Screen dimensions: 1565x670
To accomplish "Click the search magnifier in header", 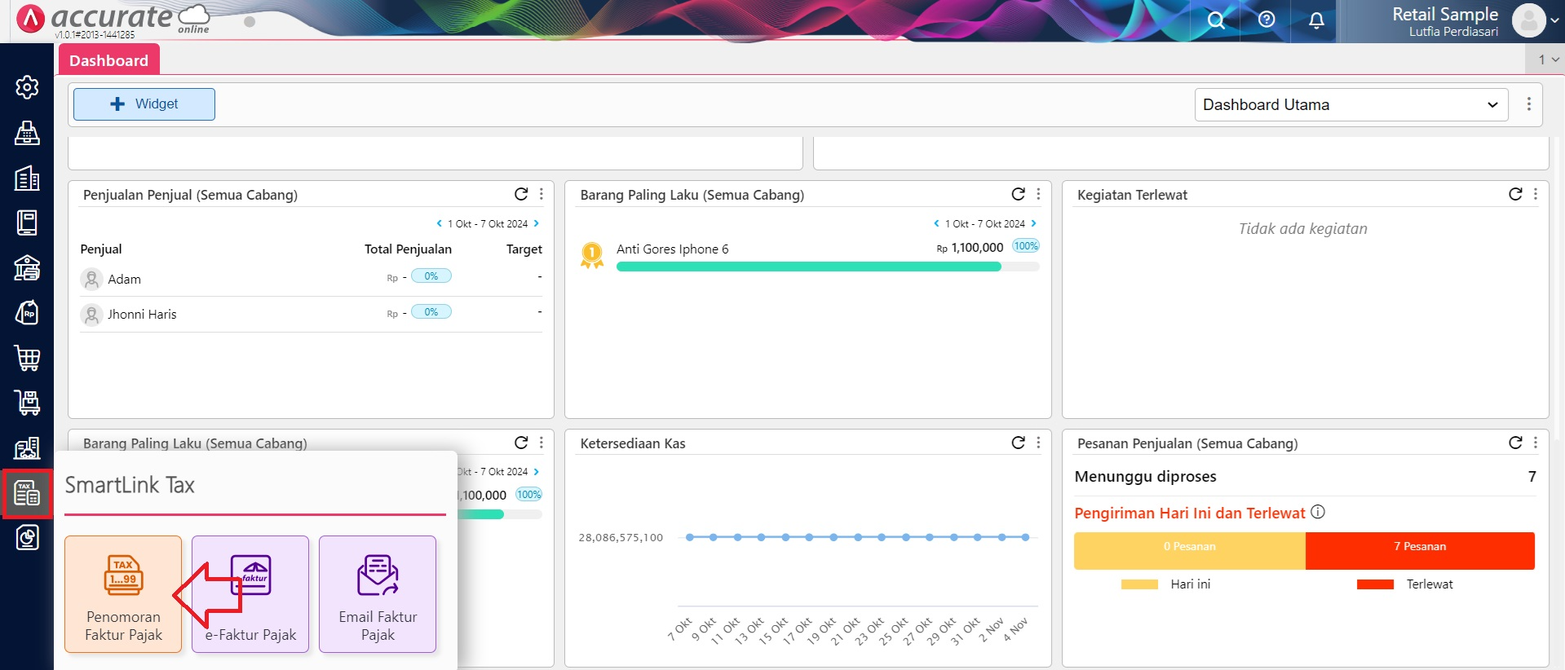I will [x=1216, y=20].
